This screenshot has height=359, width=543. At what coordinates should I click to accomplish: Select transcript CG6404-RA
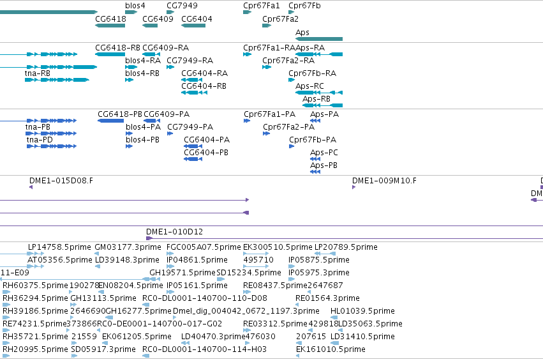192,80
